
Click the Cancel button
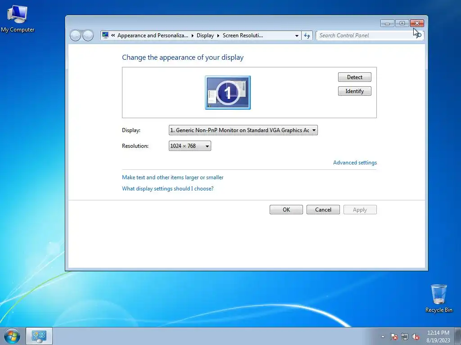(323, 210)
